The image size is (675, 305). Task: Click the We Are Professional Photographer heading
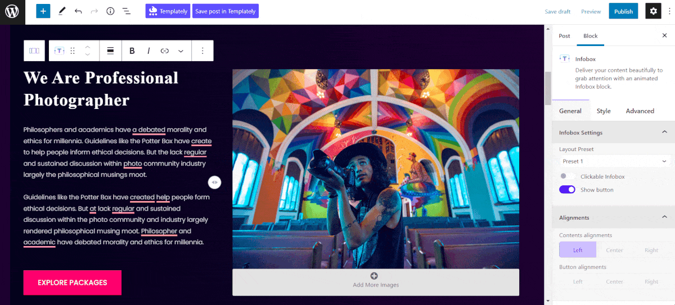[x=101, y=89]
